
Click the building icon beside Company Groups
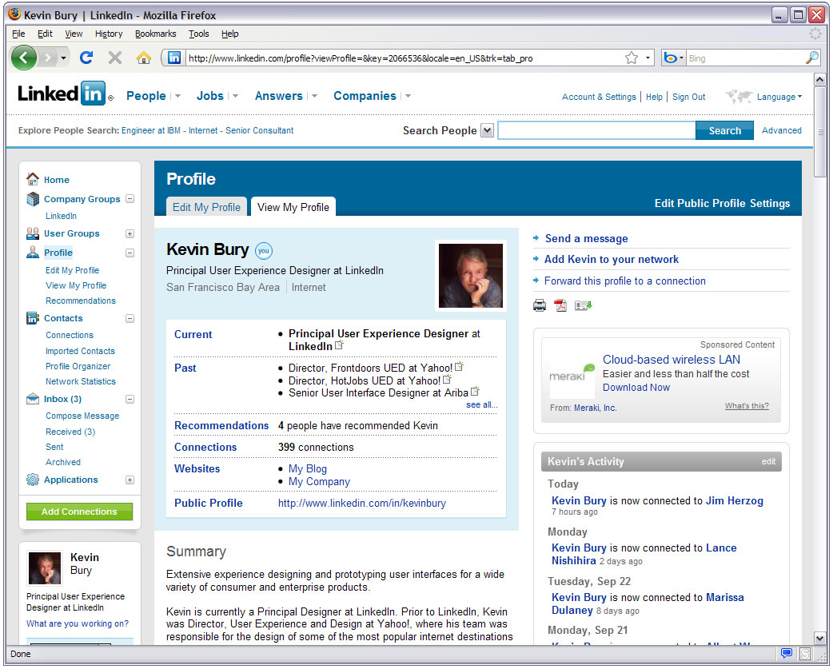[33, 199]
